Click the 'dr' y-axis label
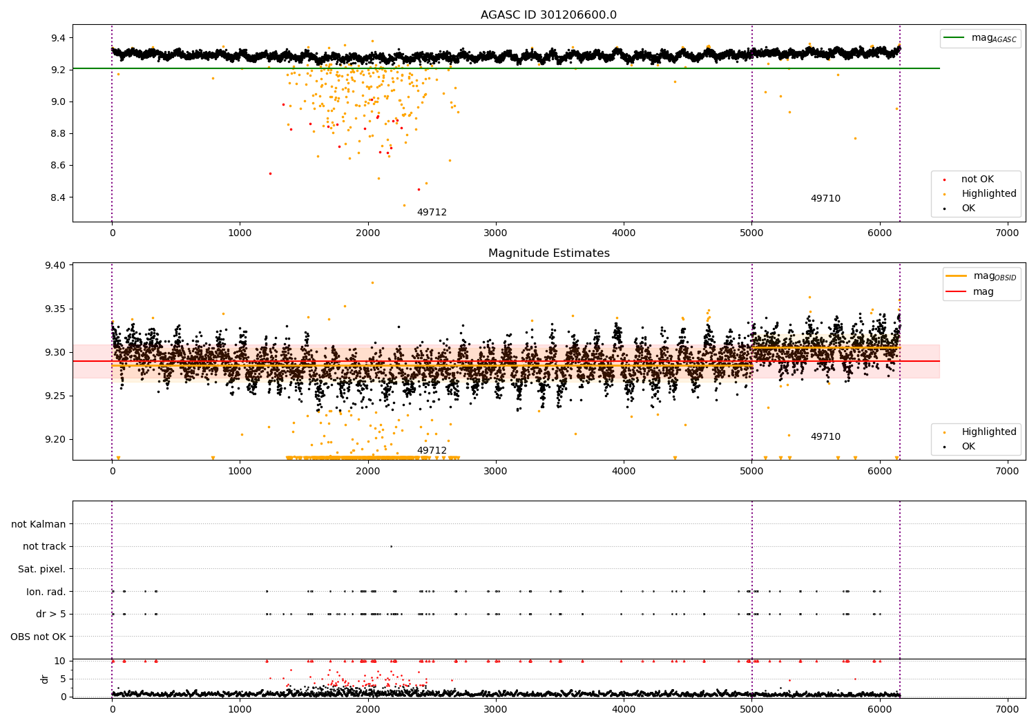Image resolution: width=1036 pixels, height=725 pixels. 45,679
